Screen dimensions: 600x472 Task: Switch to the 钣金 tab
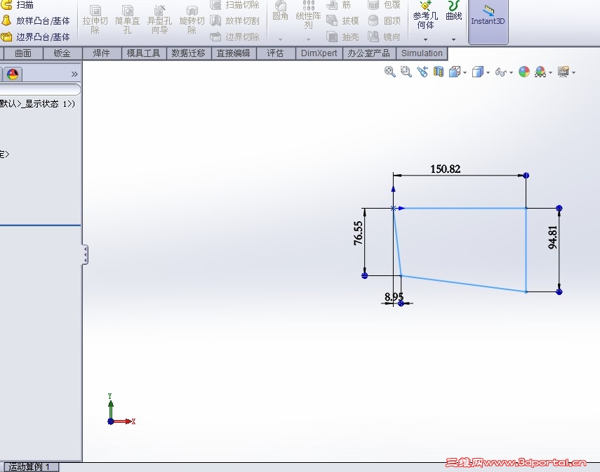click(62, 53)
